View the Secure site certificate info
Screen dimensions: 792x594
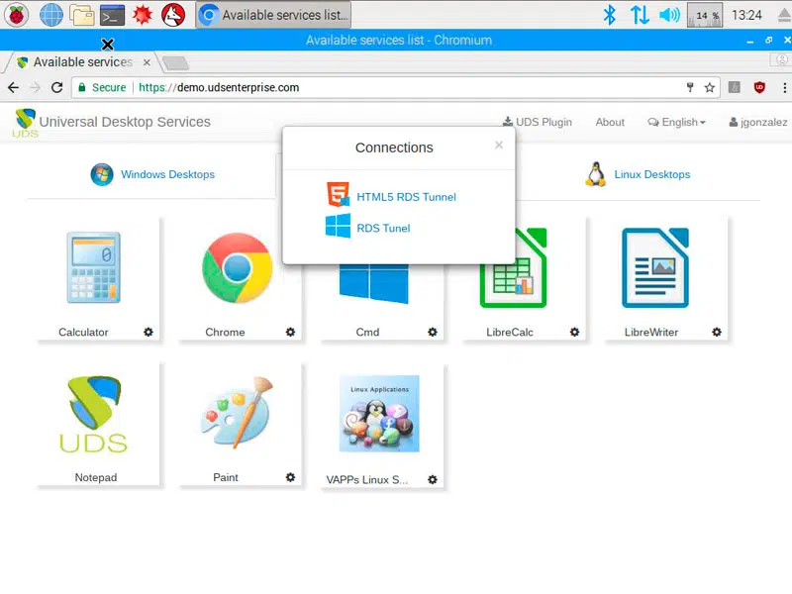(x=102, y=87)
